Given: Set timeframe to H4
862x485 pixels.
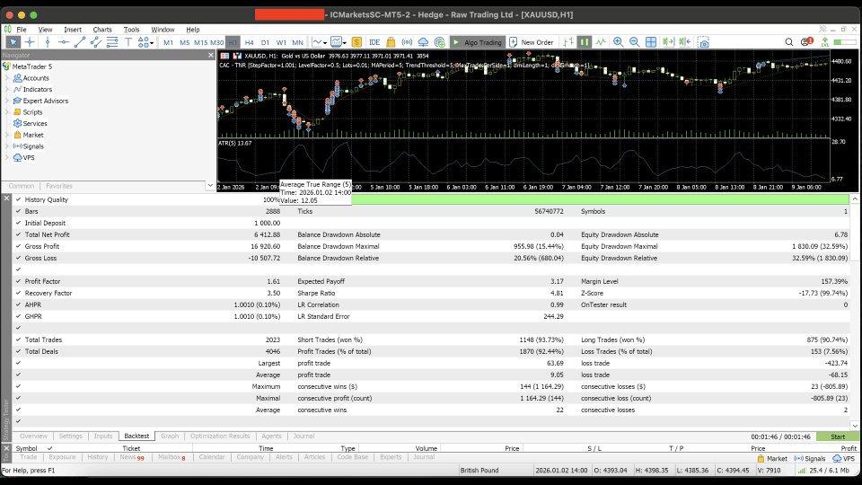Looking at the screenshot, I should click(x=249, y=42).
